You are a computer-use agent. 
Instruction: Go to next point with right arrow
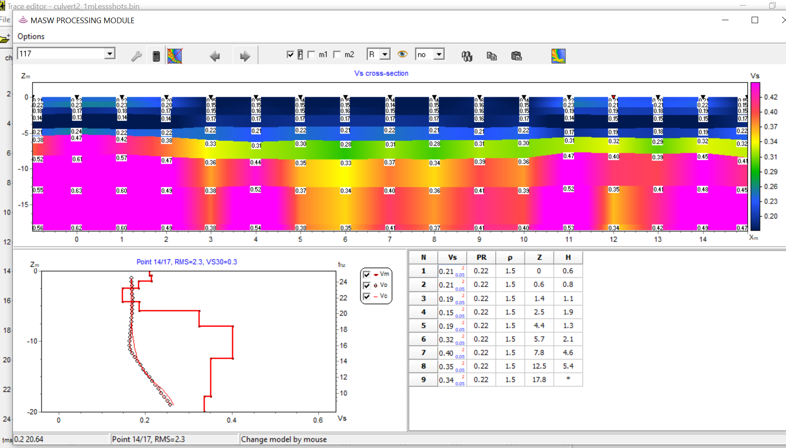pyautogui.click(x=245, y=56)
